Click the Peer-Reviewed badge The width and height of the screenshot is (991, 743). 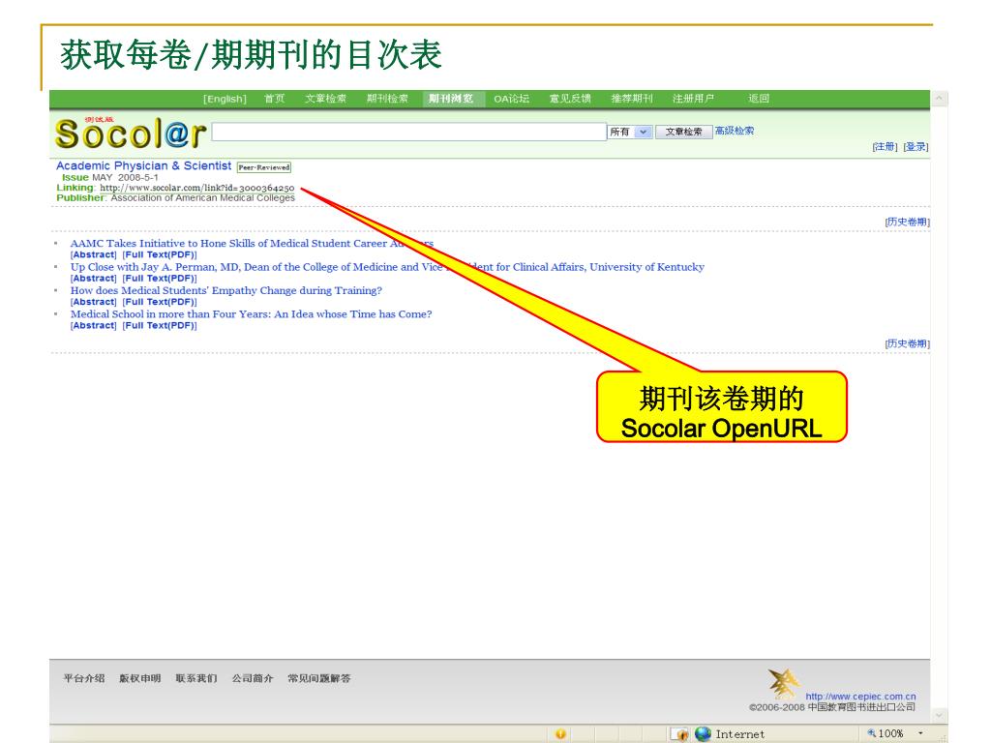[264, 167]
